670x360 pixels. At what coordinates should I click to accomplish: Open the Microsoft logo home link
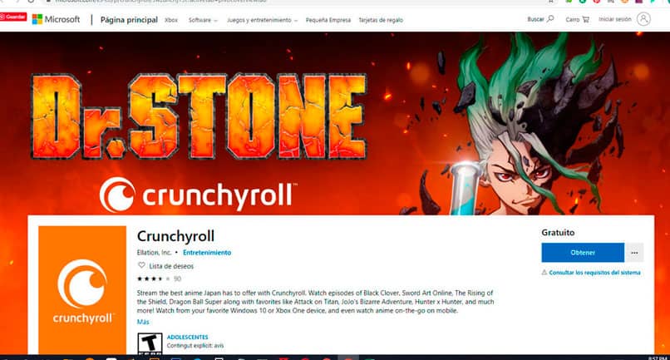coord(56,19)
